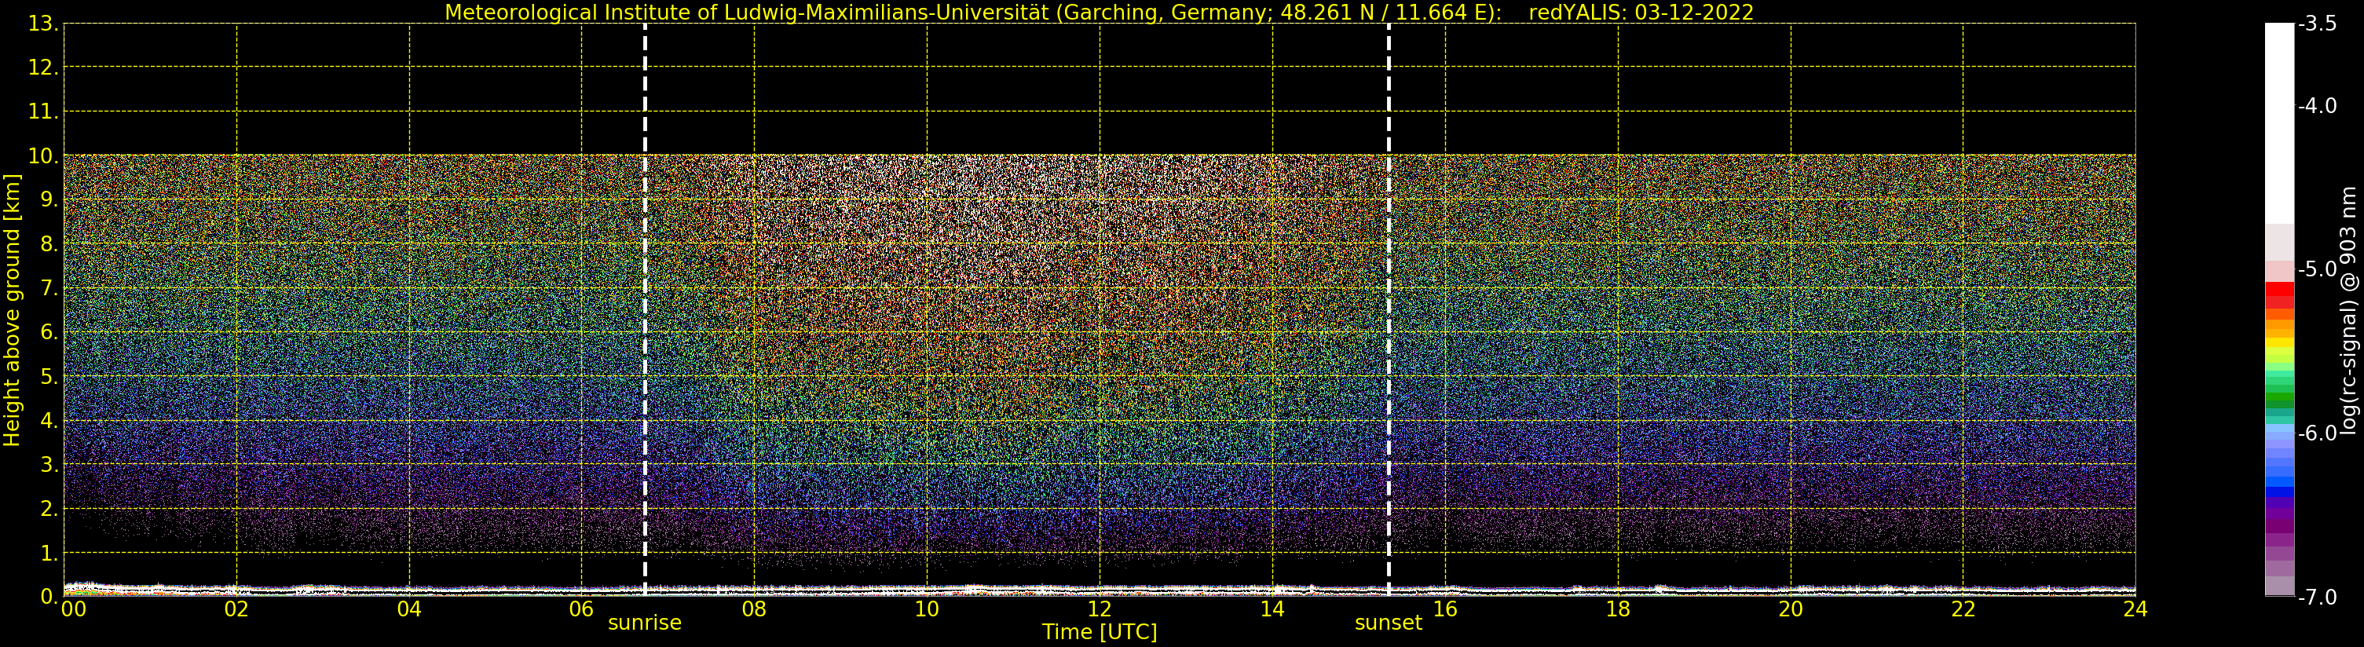
Task: Click the '8.' height tick label
Action: click(49, 244)
